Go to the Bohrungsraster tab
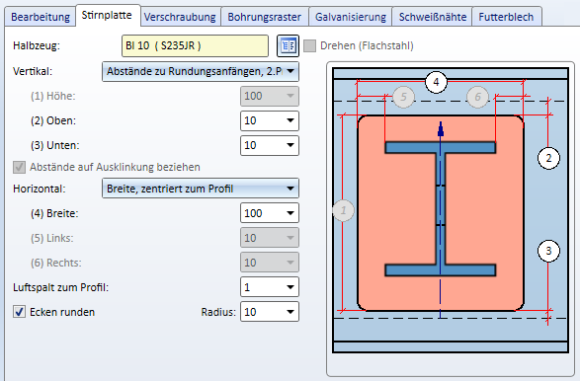580x381 pixels. (x=265, y=17)
